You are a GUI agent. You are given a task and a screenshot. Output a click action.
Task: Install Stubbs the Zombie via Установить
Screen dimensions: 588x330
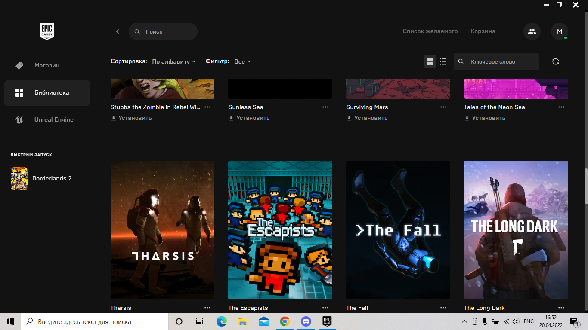click(131, 118)
